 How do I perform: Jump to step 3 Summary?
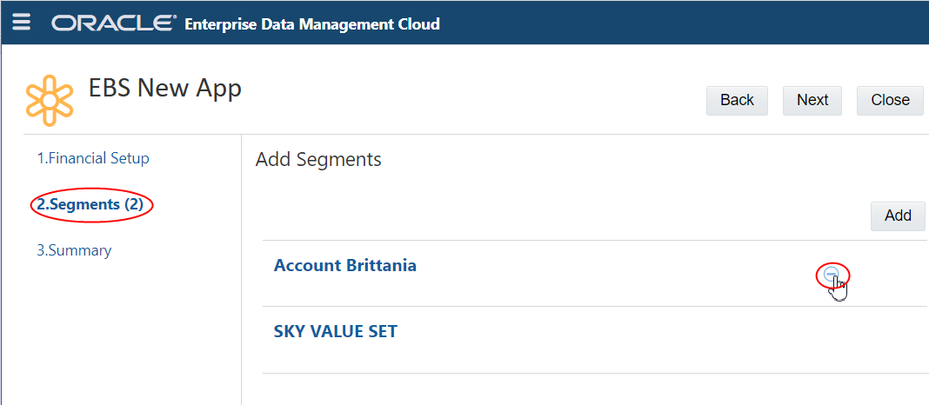tap(74, 250)
